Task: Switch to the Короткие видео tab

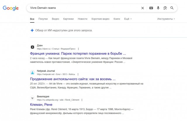Action: point(101,19)
